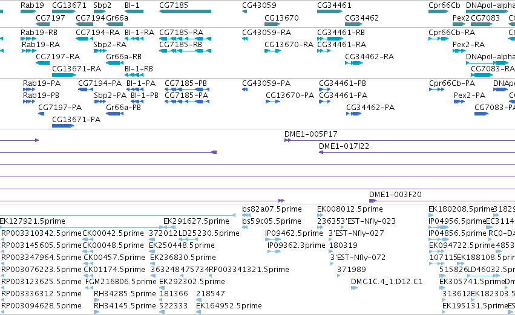Click the CK00042.5prime EST label
The image size is (515, 315).
tap(113, 233)
